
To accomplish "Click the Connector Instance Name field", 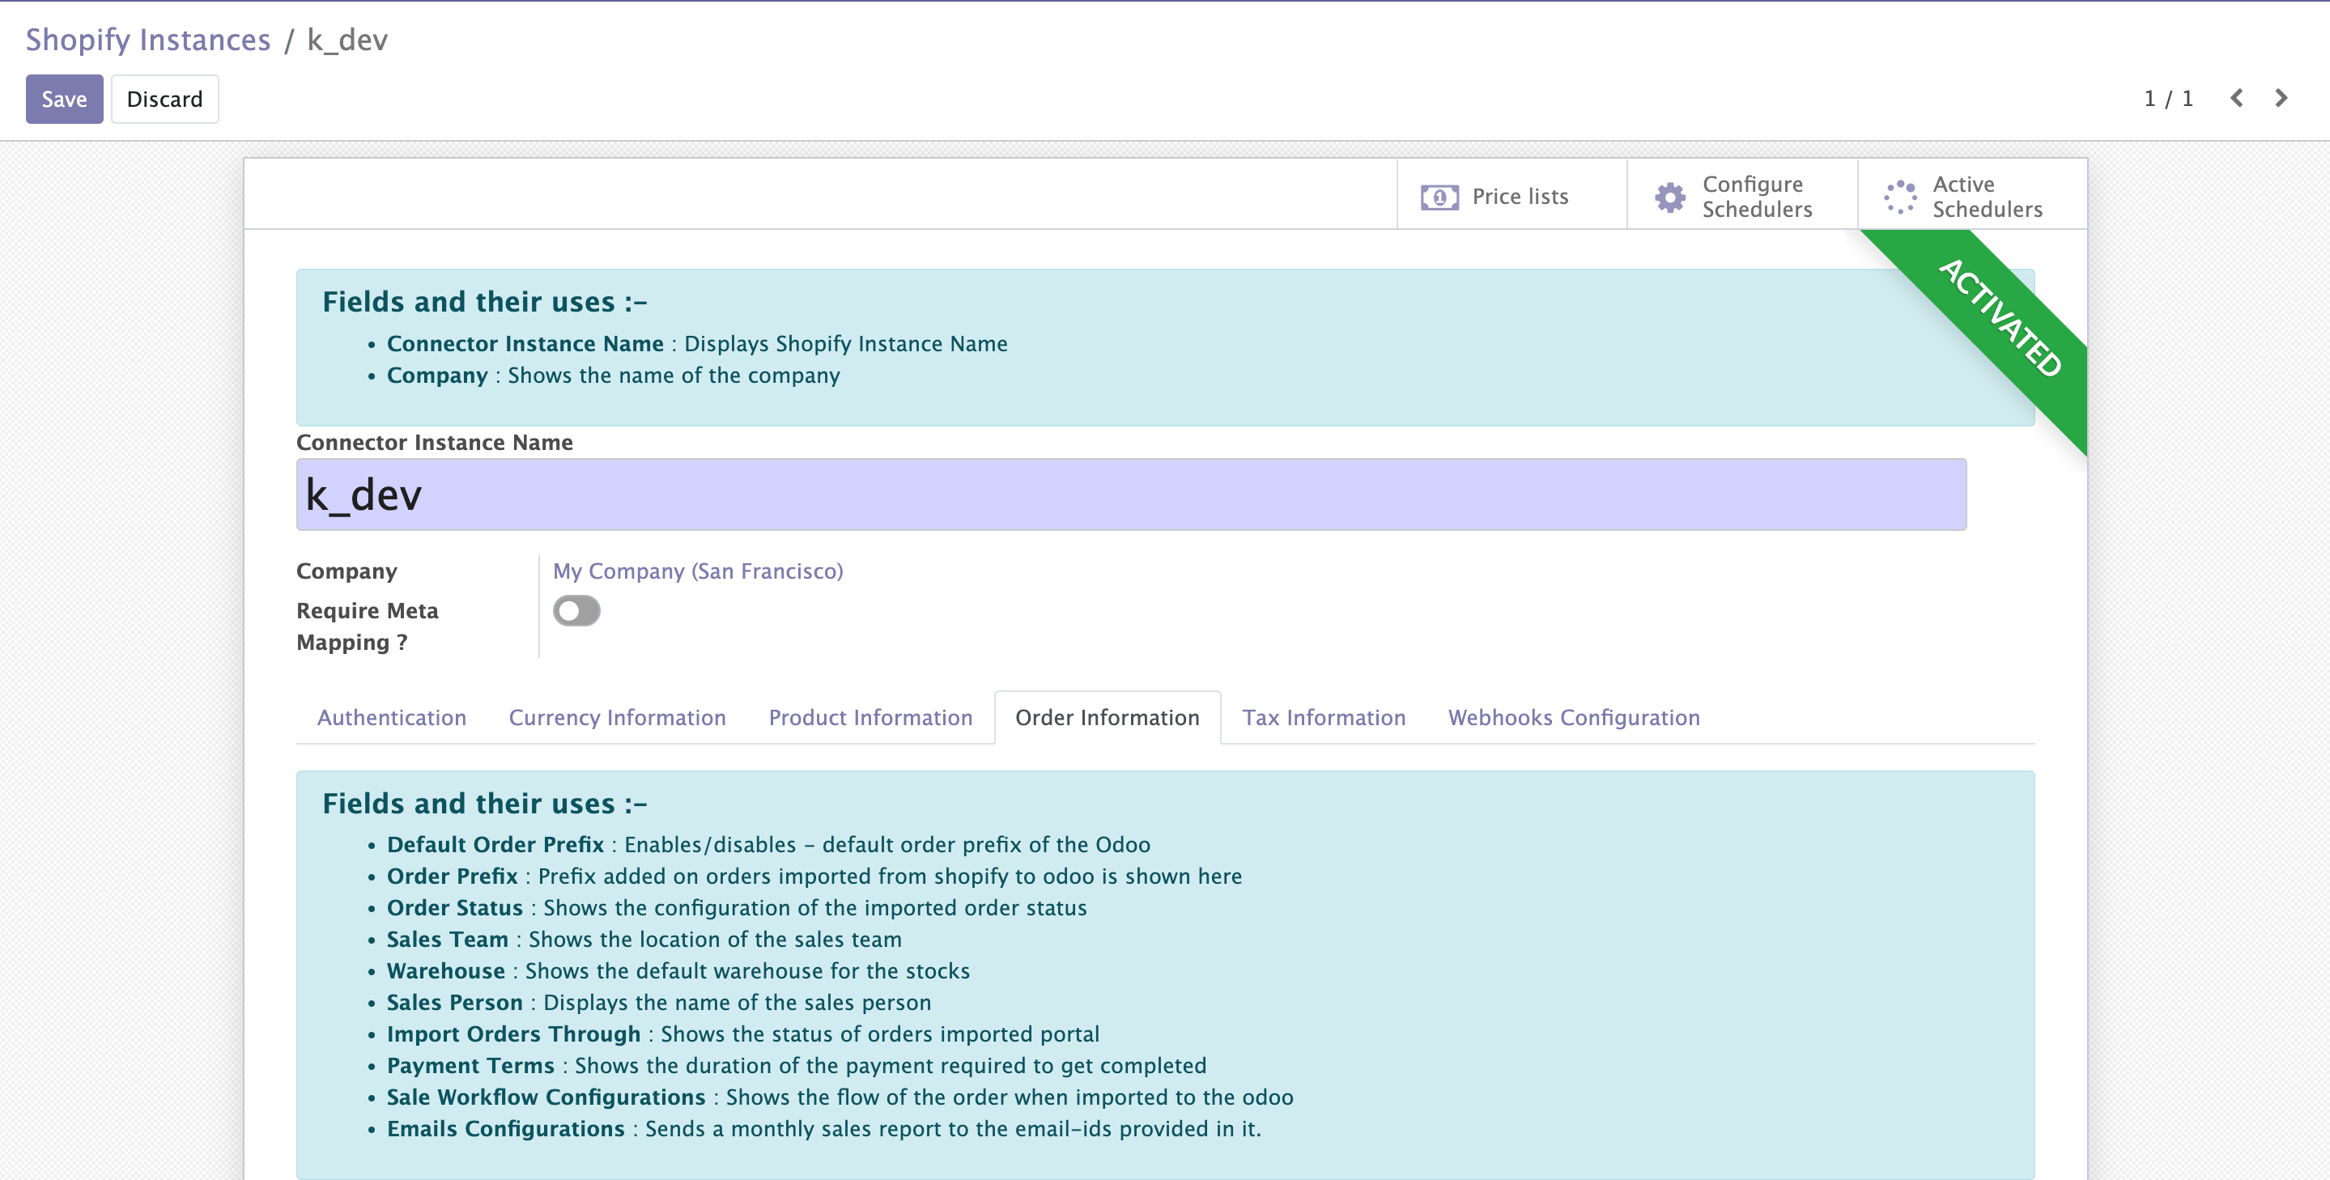I will click(1131, 494).
